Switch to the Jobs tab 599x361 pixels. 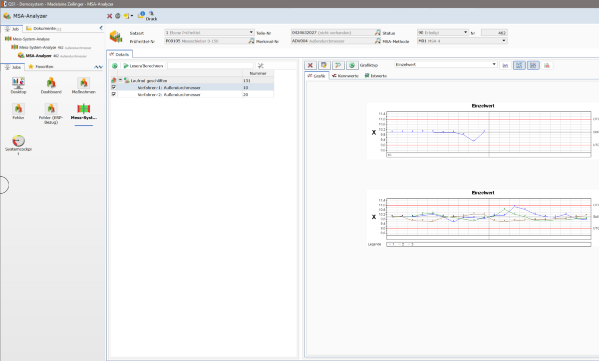pyautogui.click(x=13, y=66)
